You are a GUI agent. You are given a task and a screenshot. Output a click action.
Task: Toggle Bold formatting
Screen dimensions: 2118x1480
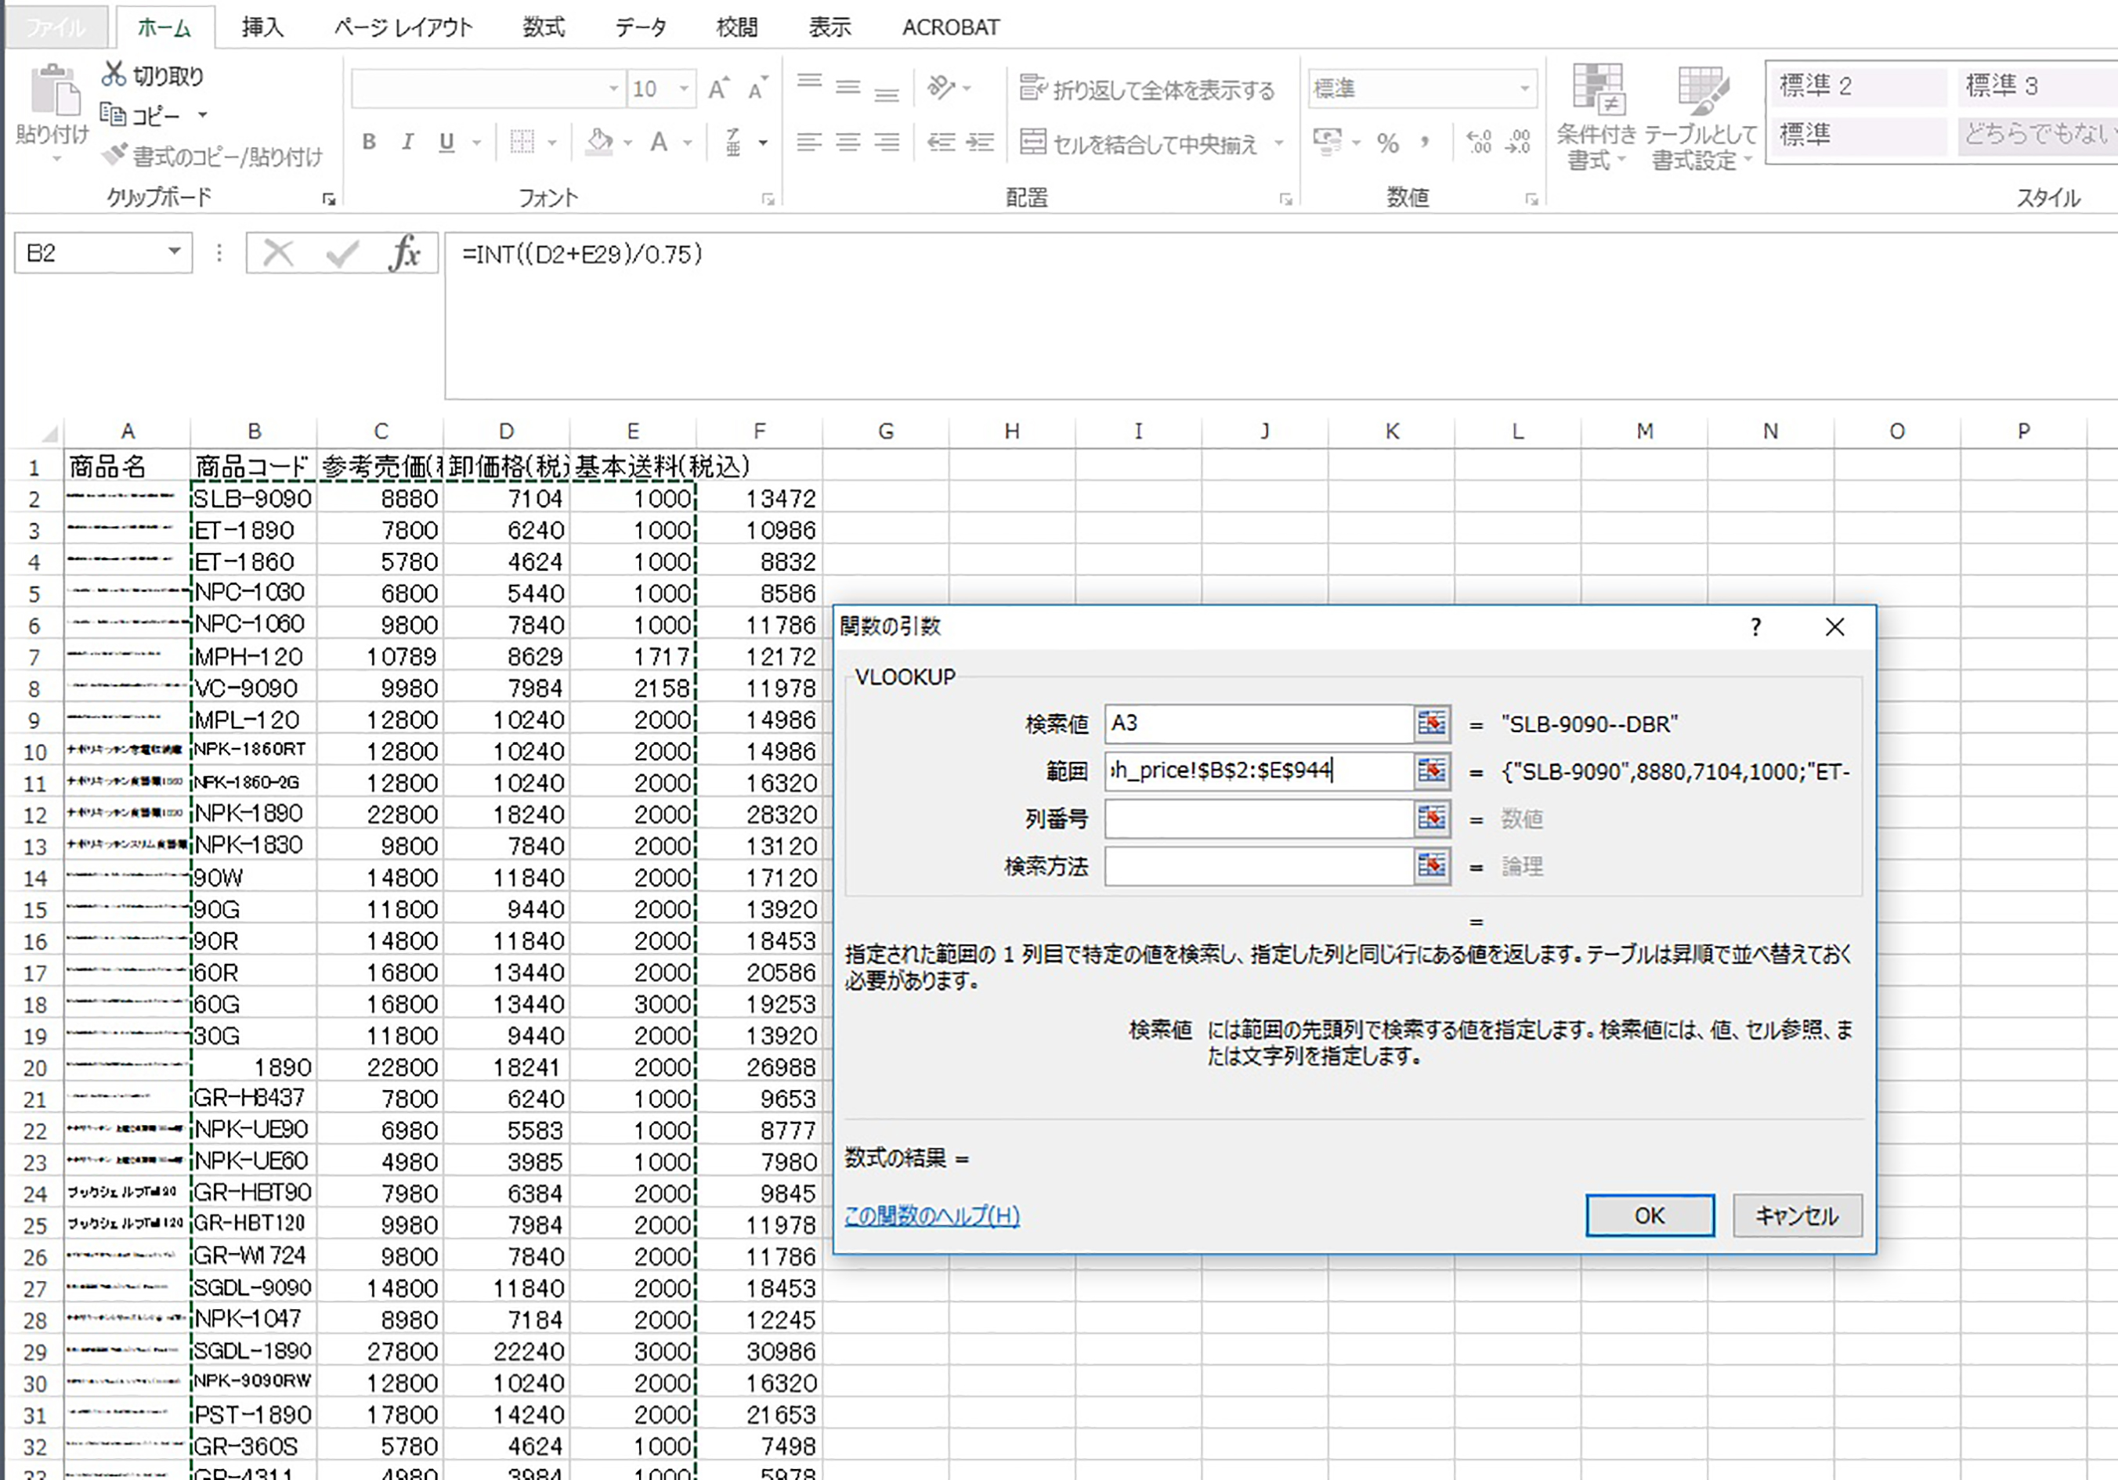click(x=369, y=142)
